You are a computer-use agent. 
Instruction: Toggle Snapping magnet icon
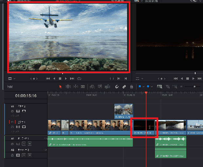tap(117, 87)
